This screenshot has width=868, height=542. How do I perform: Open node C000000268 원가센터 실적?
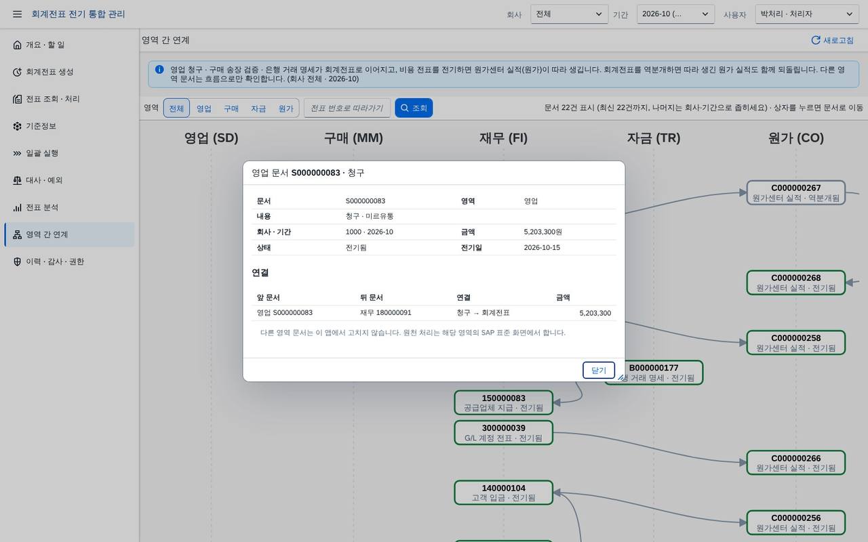click(x=796, y=283)
